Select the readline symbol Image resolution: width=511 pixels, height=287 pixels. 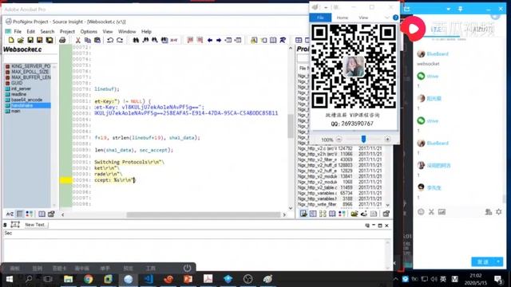[19, 94]
